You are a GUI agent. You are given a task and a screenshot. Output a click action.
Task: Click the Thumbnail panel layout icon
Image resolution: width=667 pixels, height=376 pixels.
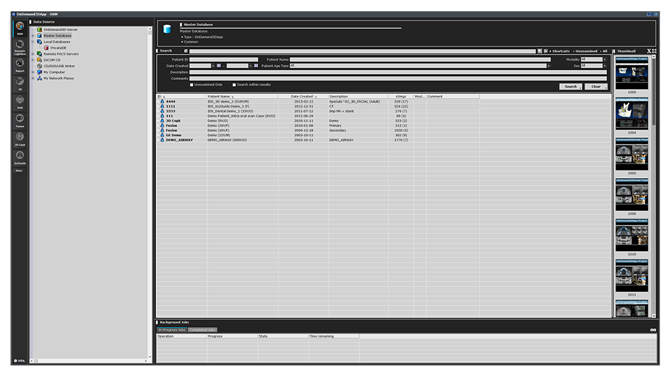pyautogui.click(x=655, y=51)
